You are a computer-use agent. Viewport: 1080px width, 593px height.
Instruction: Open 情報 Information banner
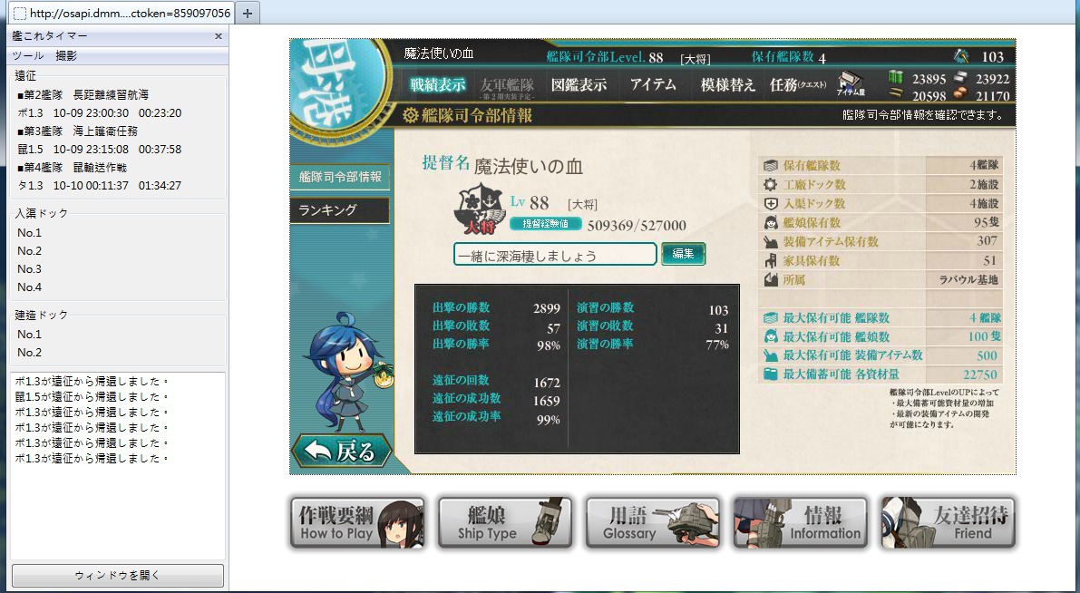click(800, 523)
